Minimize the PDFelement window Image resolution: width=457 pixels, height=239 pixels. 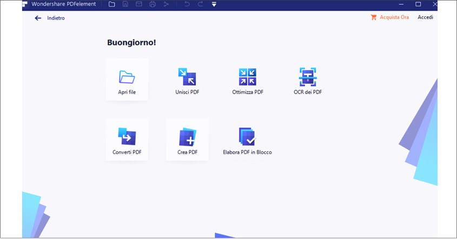point(401,4)
